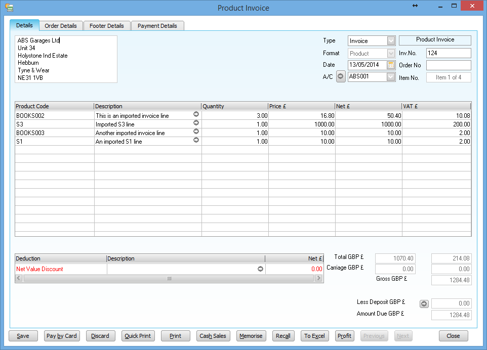This screenshot has width=487, height=350.
Task: Switch to the Order Details tab
Action: (61, 26)
